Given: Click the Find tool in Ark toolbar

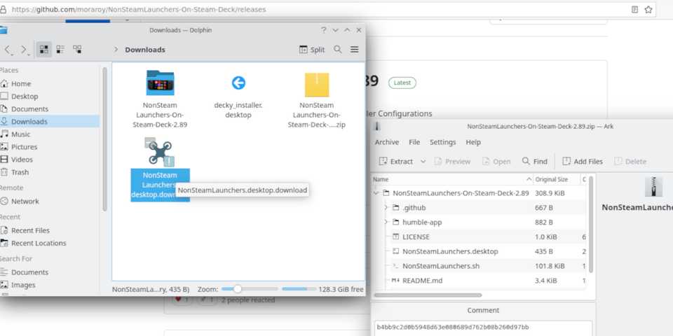Looking at the screenshot, I should pyautogui.click(x=535, y=161).
